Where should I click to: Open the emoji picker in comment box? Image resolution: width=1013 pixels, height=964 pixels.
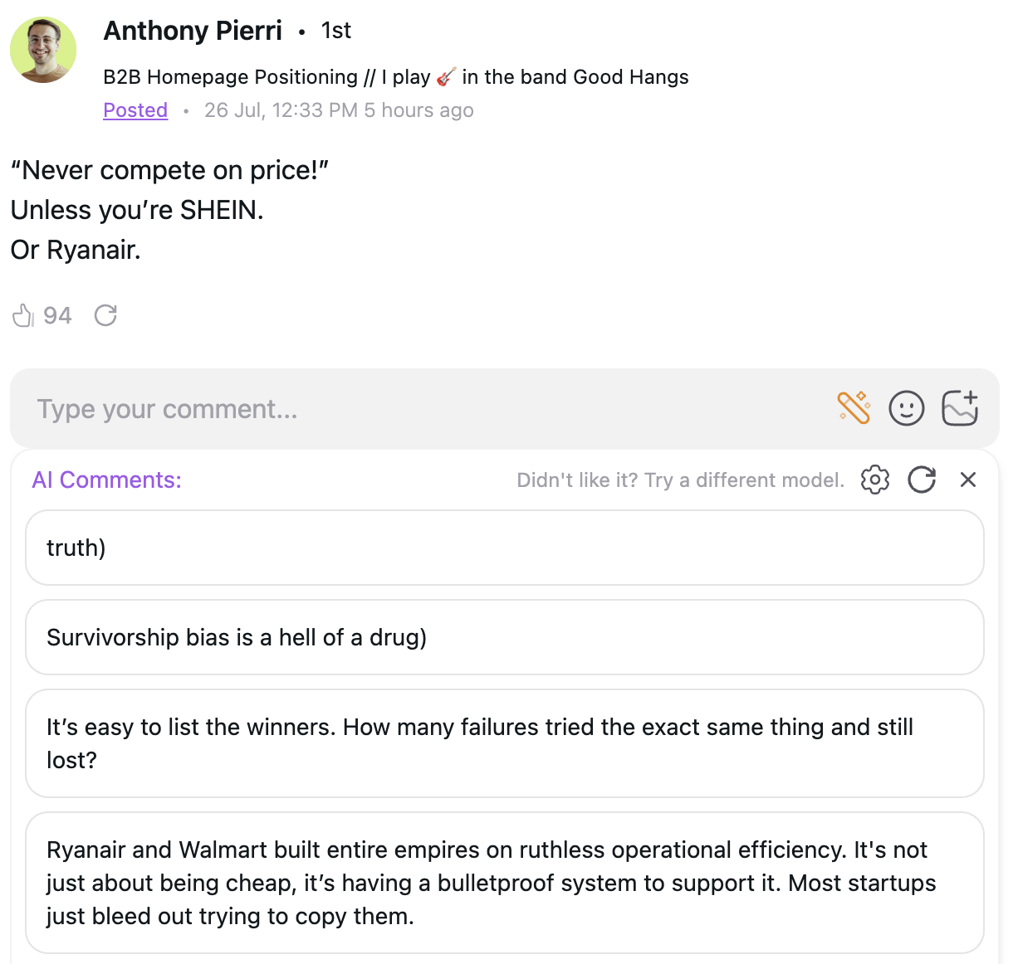(x=906, y=408)
